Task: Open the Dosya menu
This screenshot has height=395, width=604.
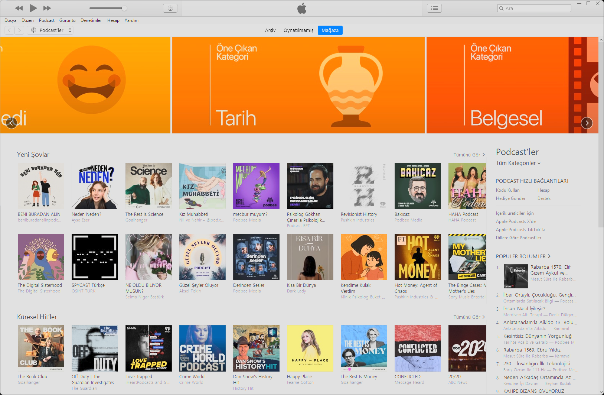Action: (10, 20)
